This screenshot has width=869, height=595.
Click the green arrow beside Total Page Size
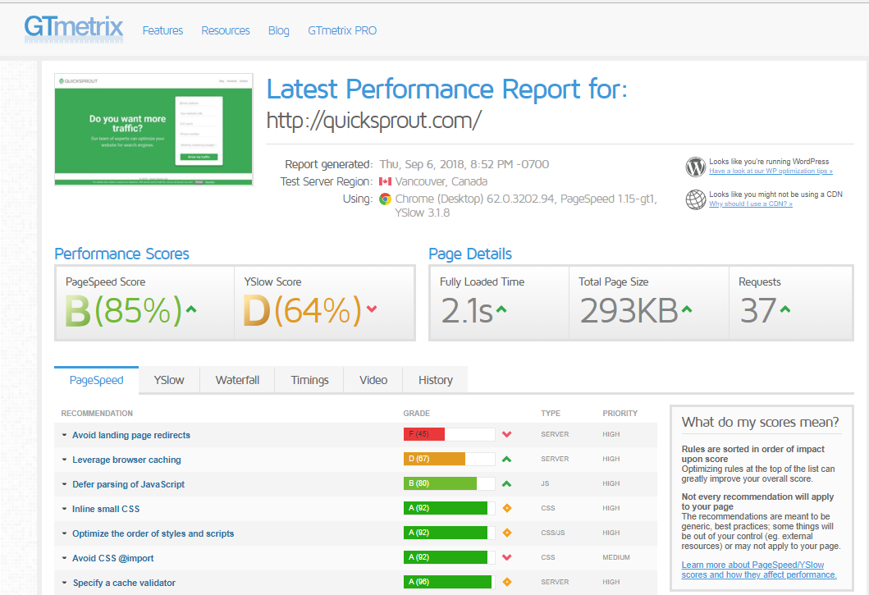[687, 309]
